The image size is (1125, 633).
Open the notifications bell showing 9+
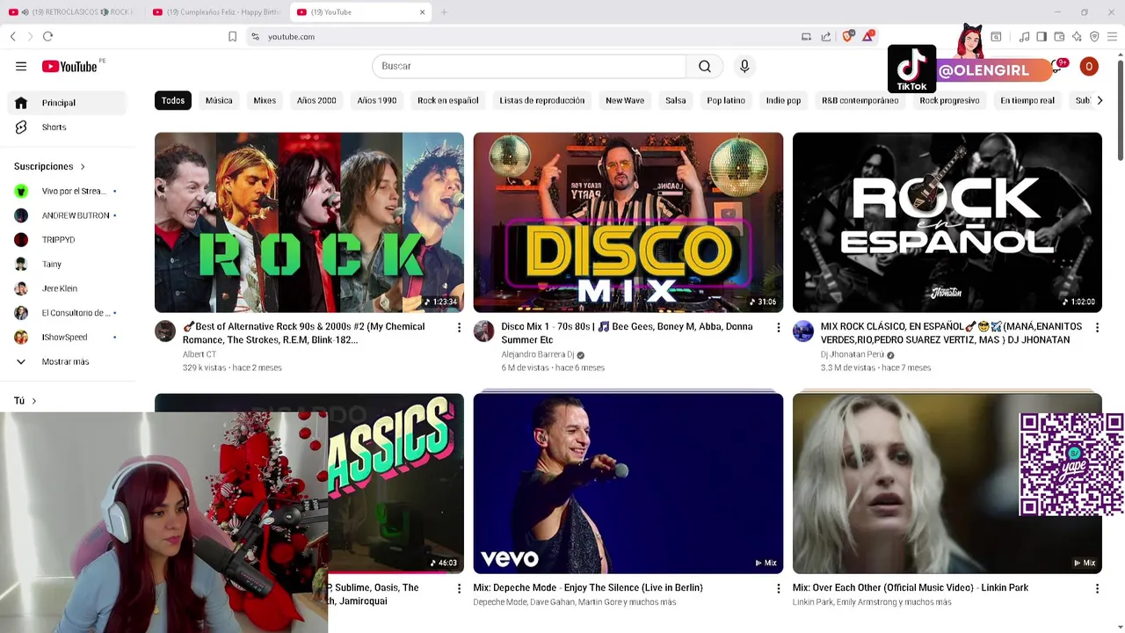click(x=1057, y=66)
